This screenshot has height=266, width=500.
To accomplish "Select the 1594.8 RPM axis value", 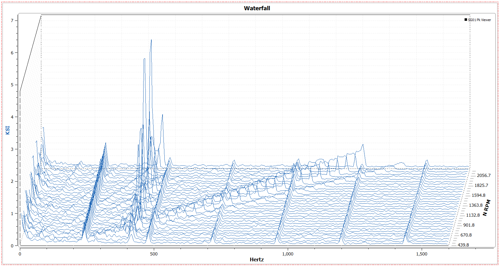I will pyautogui.click(x=478, y=195).
